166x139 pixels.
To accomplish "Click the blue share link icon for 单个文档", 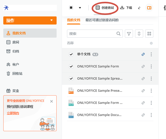I will [x=143, y=54].
